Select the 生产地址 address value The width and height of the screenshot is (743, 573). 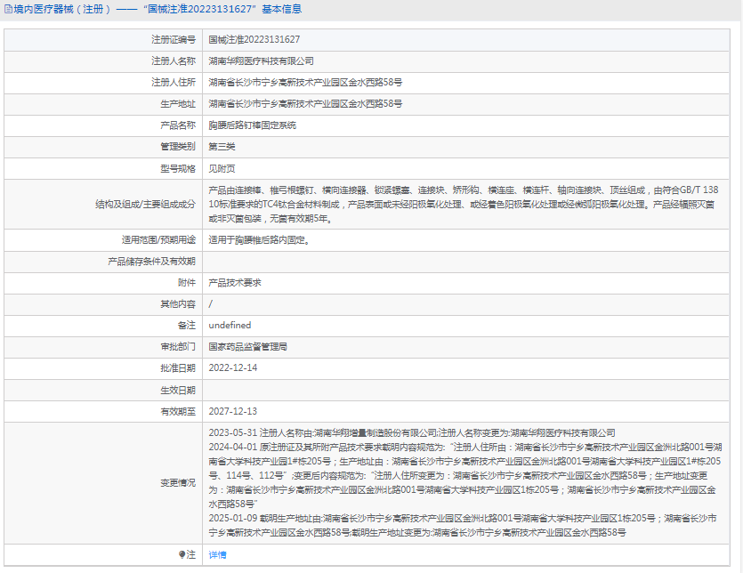pos(305,103)
